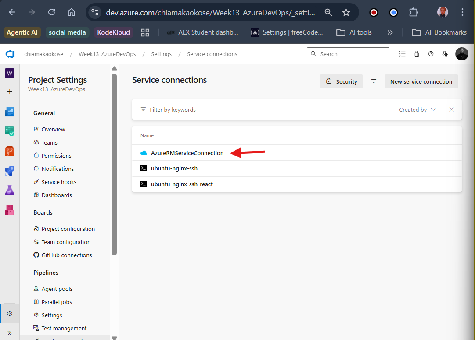The height and width of the screenshot is (340, 475).
Task: Go to Week13-AzureDevOps breadcrumb
Action: pos(107,54)
